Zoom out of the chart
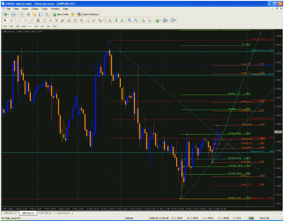284x221 pixels. click(x=136, y=20)
